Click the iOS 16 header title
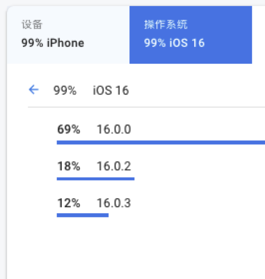Image resolution: width=265 pixels, height=279 pixels. [x=111, y=90]
